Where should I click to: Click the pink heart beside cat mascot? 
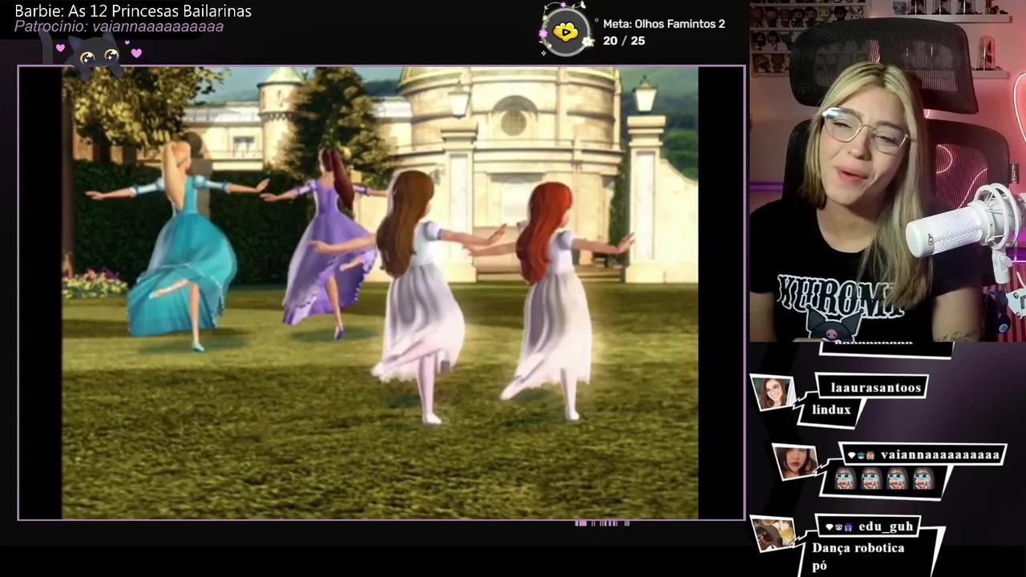[x=136, y=53]
